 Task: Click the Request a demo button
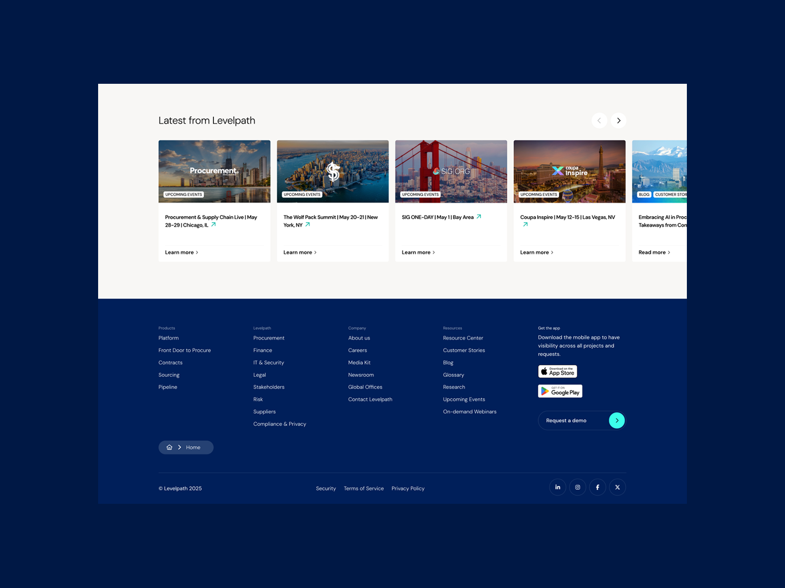pyautogui.click(x=582, y=420)
